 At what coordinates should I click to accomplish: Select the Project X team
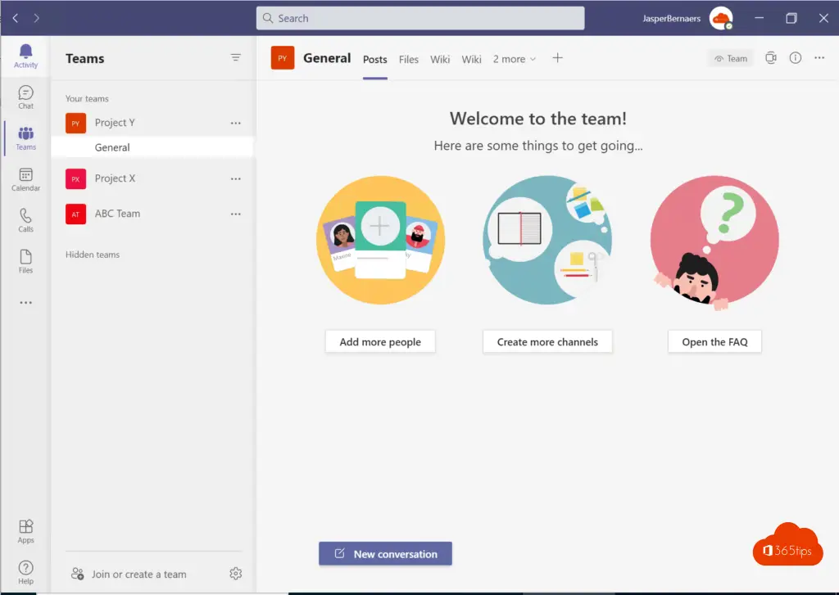point(115,178)
